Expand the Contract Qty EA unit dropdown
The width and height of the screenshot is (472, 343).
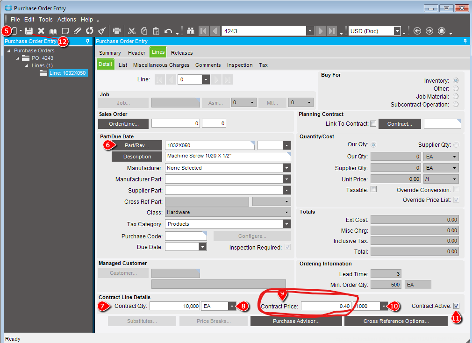click(232, 306)
